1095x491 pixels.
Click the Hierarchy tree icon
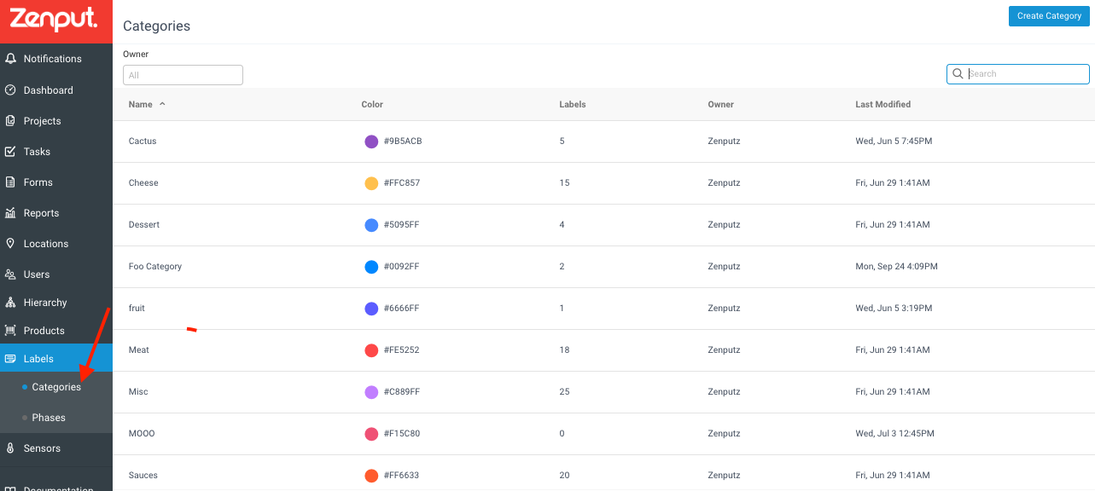tap(10, 303)
